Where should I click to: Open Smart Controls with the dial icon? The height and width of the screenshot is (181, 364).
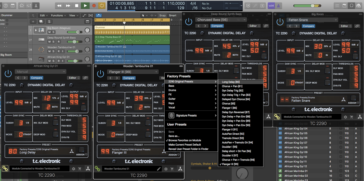[22, 5]
